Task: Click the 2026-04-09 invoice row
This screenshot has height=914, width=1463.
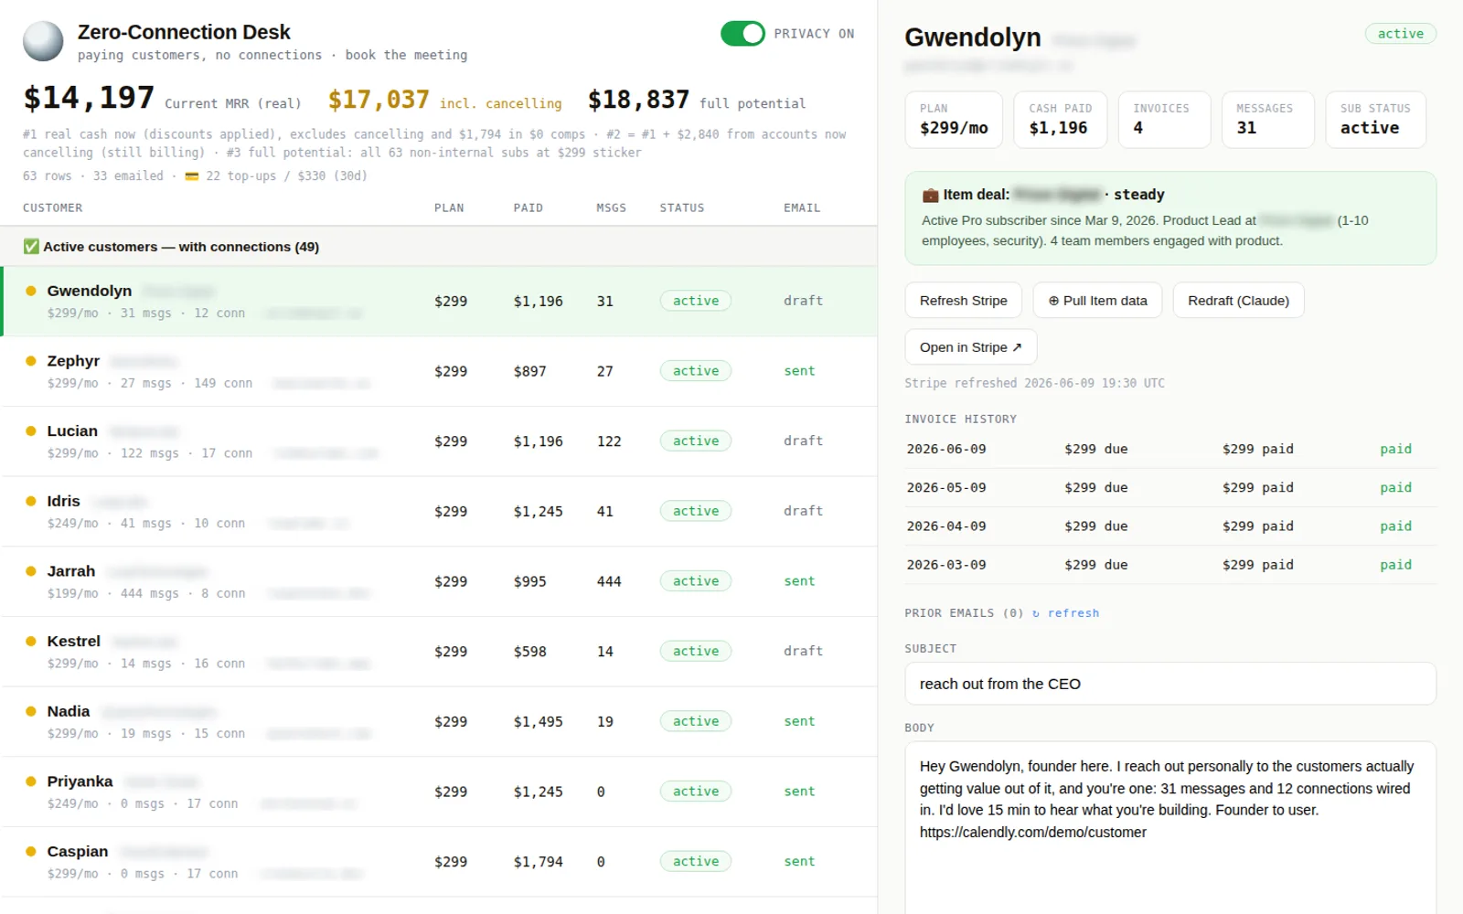Action: (x=1170, y=526)
